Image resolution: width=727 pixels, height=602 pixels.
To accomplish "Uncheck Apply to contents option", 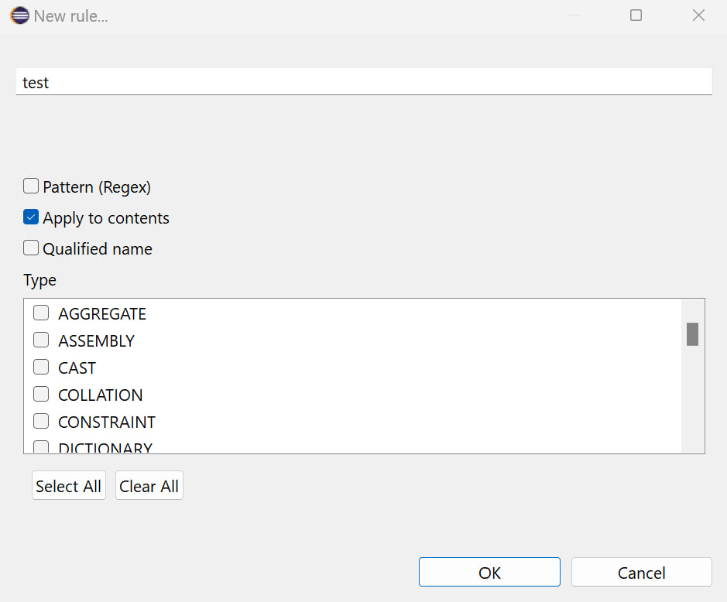I will [x=31, y=217].
